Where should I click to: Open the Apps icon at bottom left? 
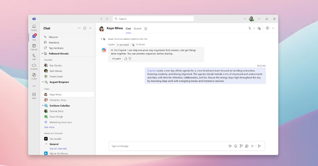coord(34,95)
